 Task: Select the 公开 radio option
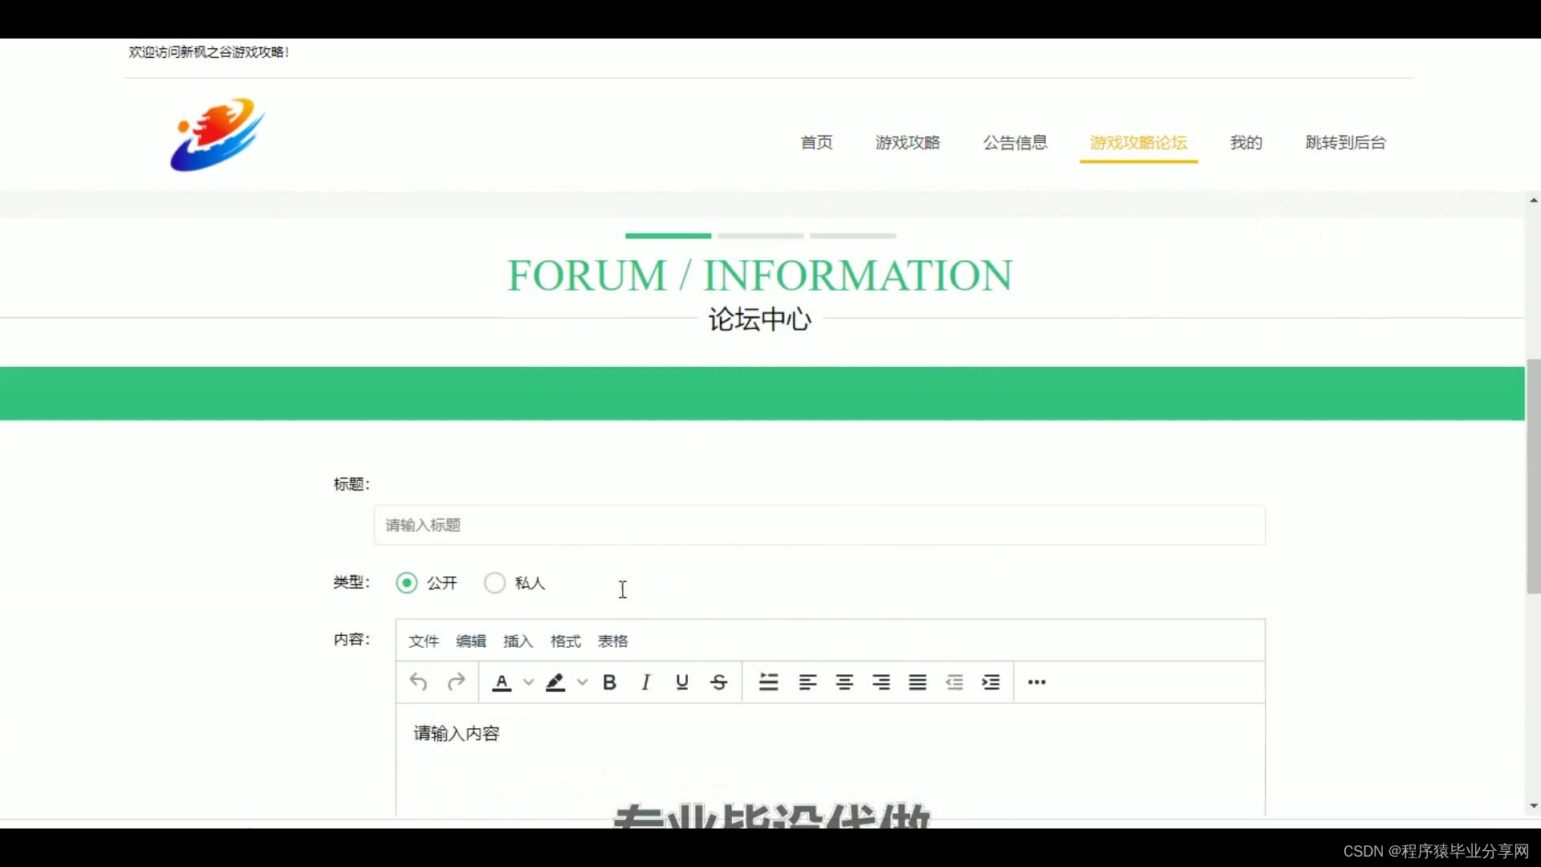click(407, 583)
